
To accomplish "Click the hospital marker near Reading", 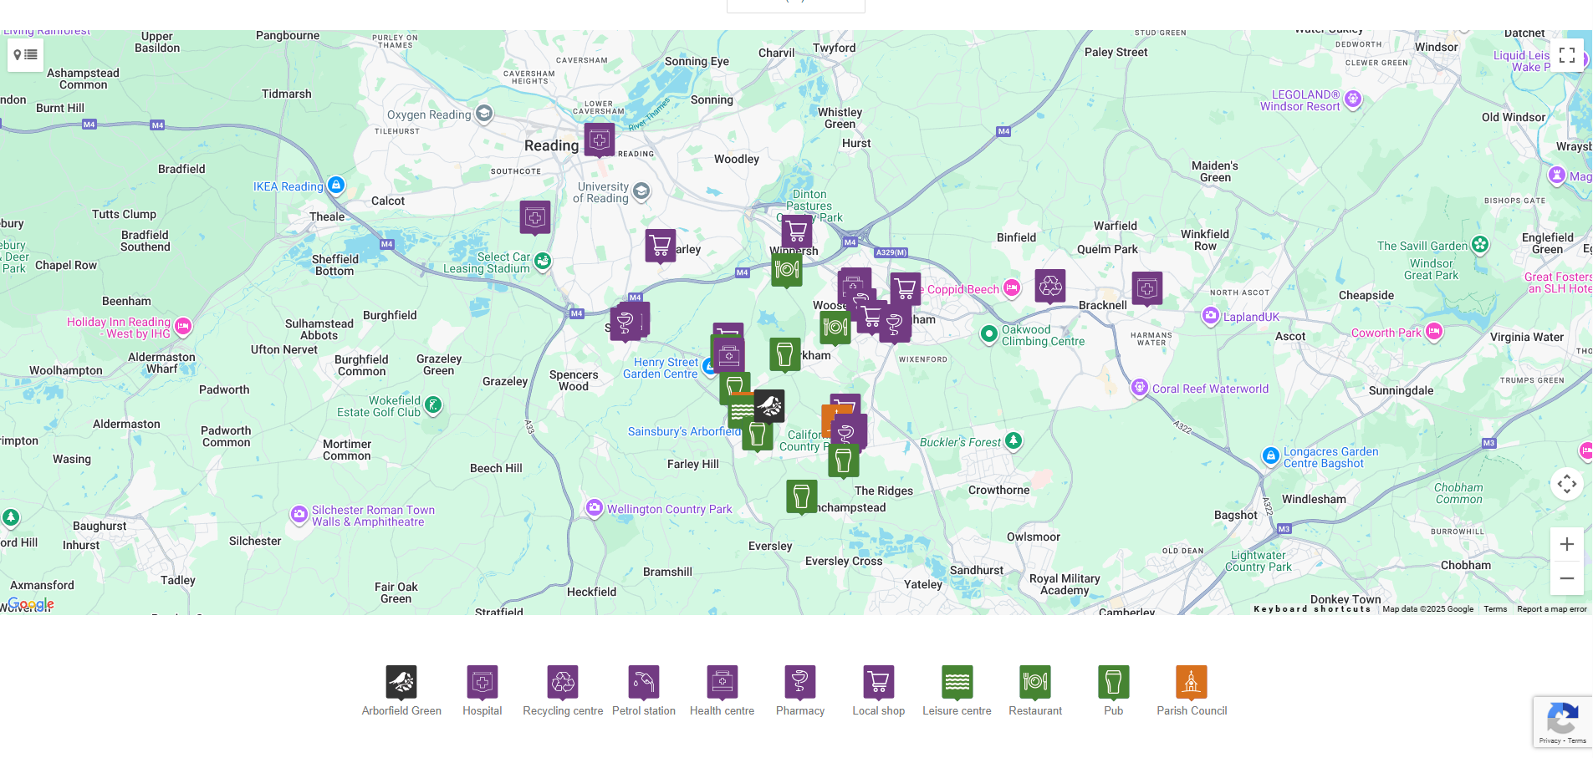I will pos(599,140).
